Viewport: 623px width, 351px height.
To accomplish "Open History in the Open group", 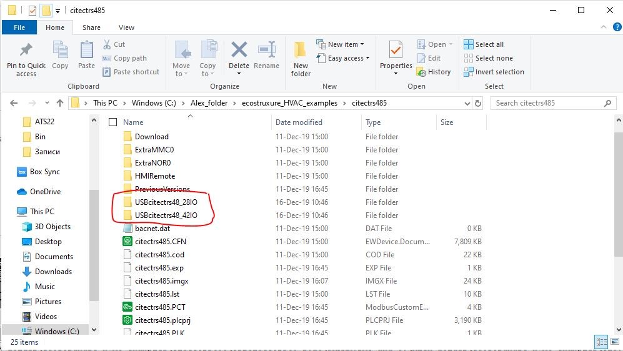I will [434, 72].
